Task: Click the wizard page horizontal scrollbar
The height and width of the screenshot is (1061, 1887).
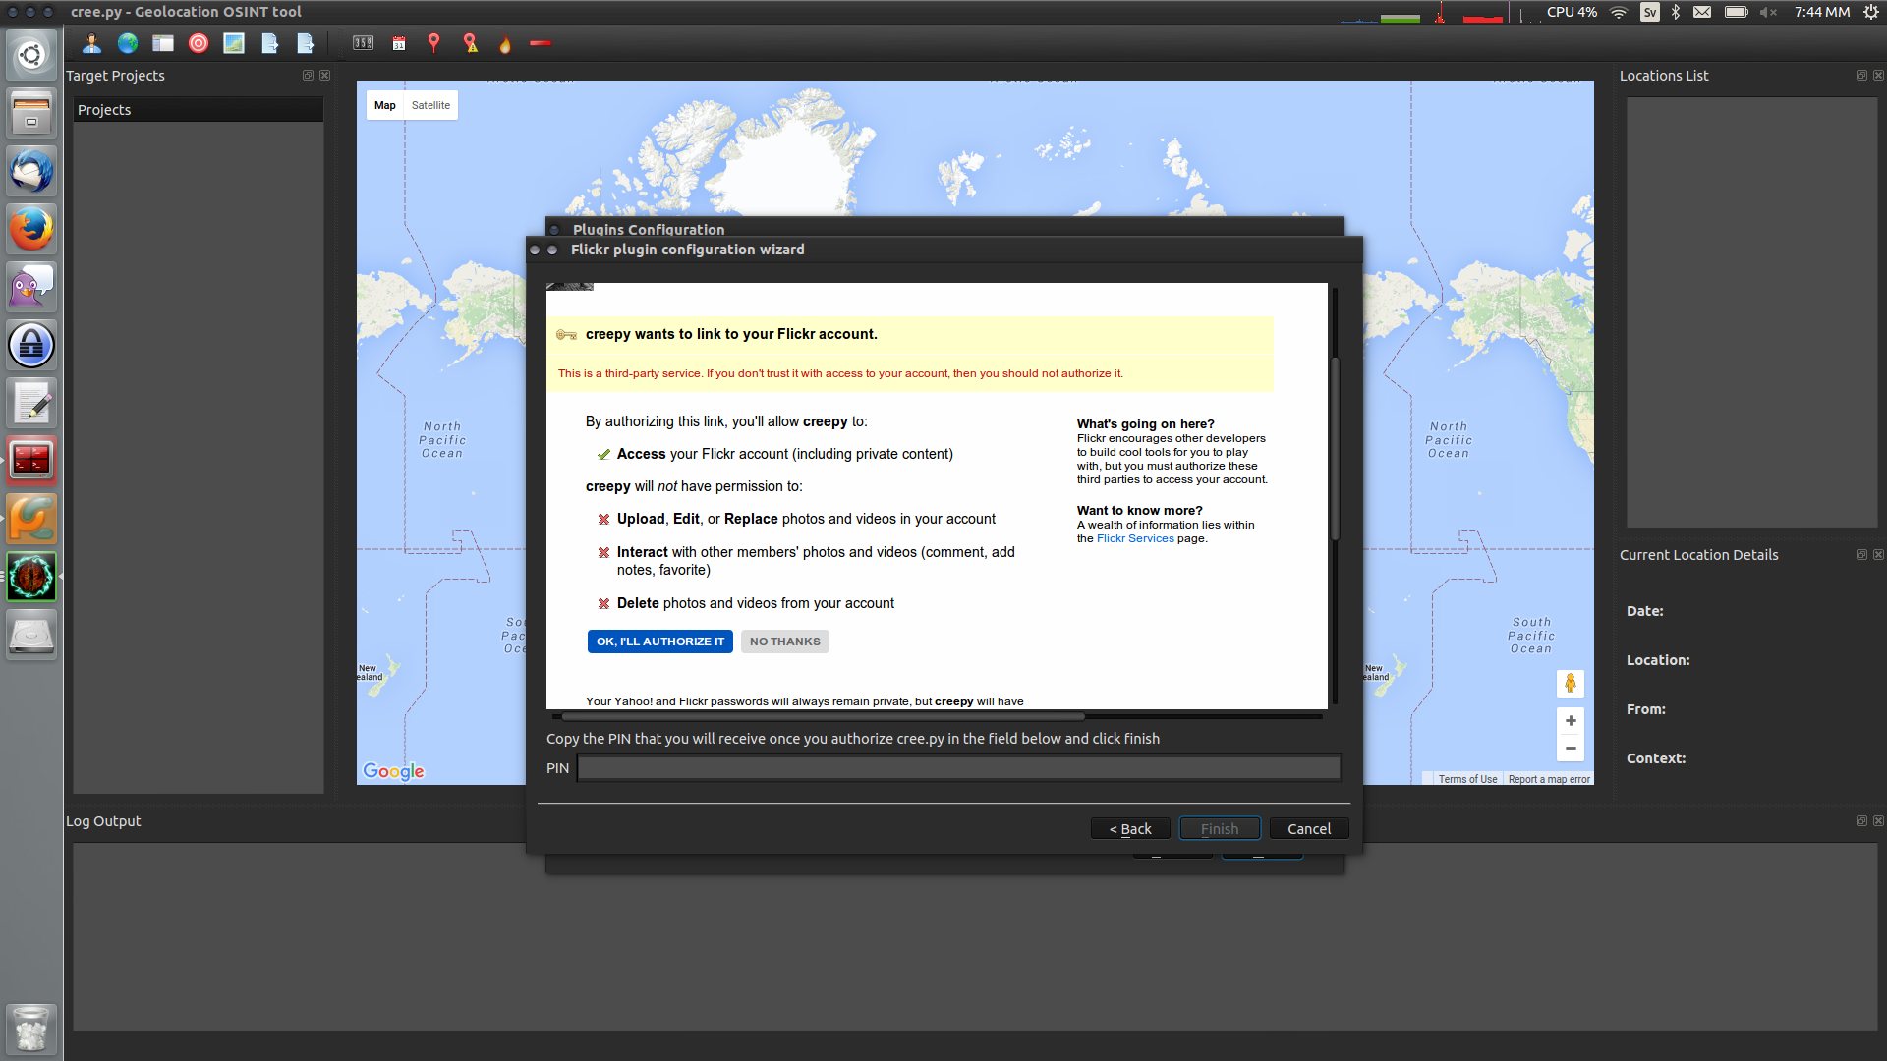Action: click(x=824, y=716)
